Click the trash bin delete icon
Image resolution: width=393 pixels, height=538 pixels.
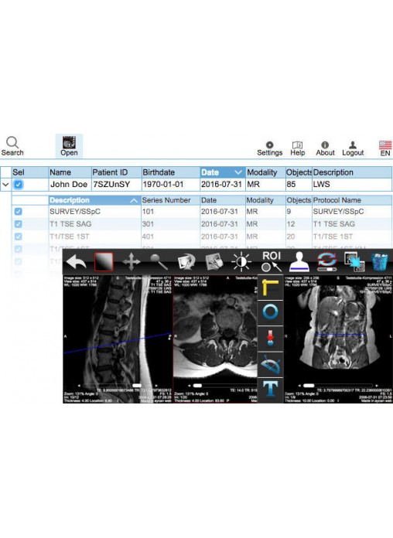pos(380,262)
